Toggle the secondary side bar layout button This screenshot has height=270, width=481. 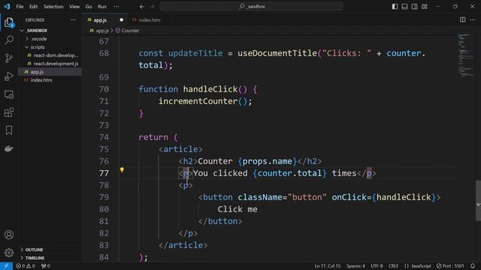(x=414, y=7)
